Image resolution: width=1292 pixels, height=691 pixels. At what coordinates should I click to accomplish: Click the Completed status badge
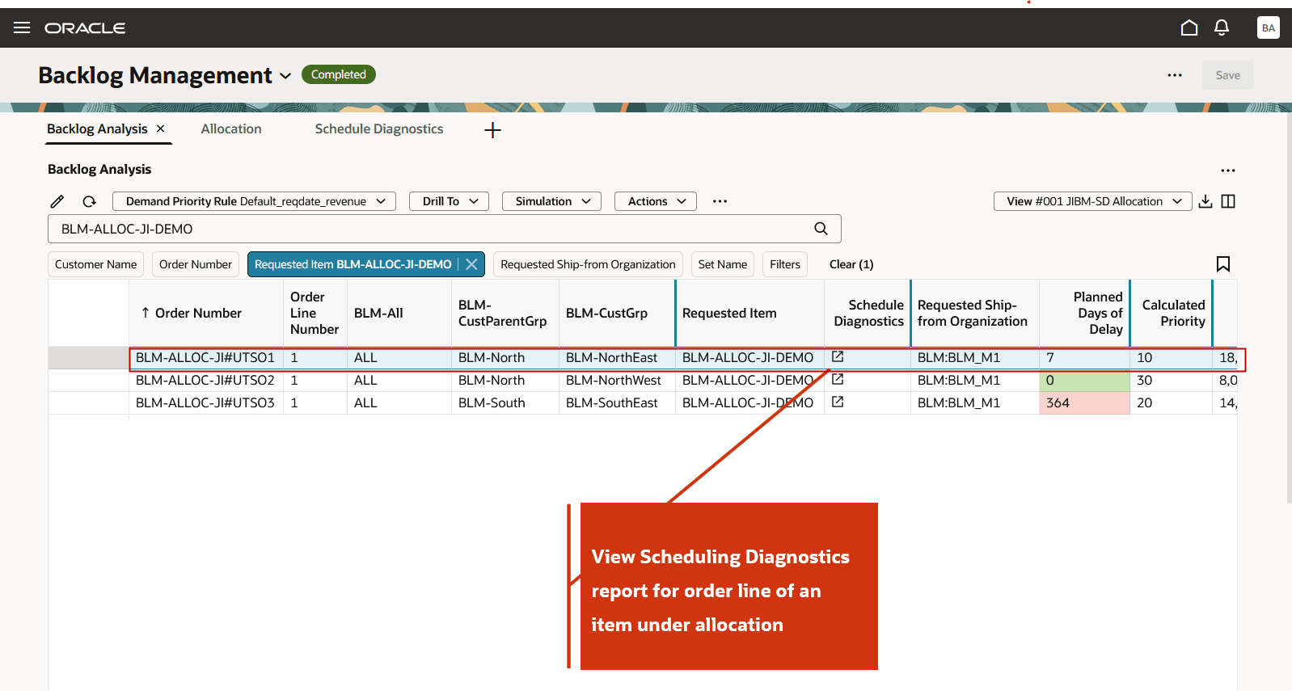point(339,74)
